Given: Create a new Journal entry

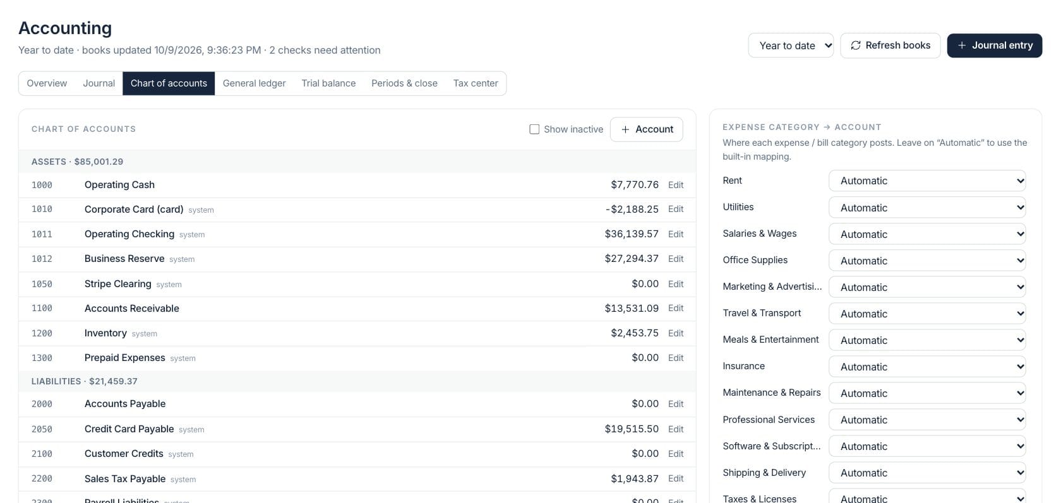Looking at the screenshot, I should pos(994,45).
